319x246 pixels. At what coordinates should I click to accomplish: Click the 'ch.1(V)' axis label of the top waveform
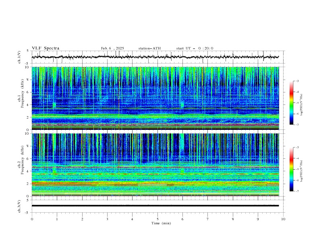(19, 57)
